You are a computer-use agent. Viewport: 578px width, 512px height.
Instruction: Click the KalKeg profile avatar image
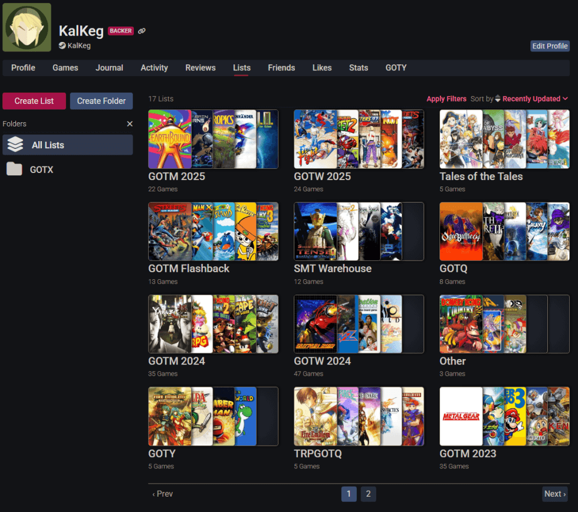coord(27,27)
